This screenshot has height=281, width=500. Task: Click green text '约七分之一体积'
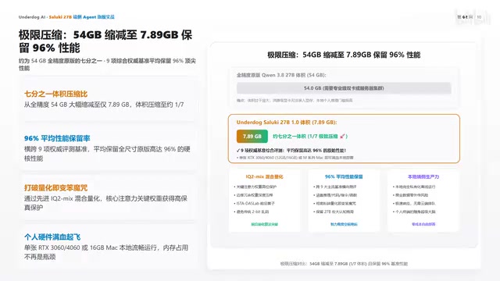289,137
